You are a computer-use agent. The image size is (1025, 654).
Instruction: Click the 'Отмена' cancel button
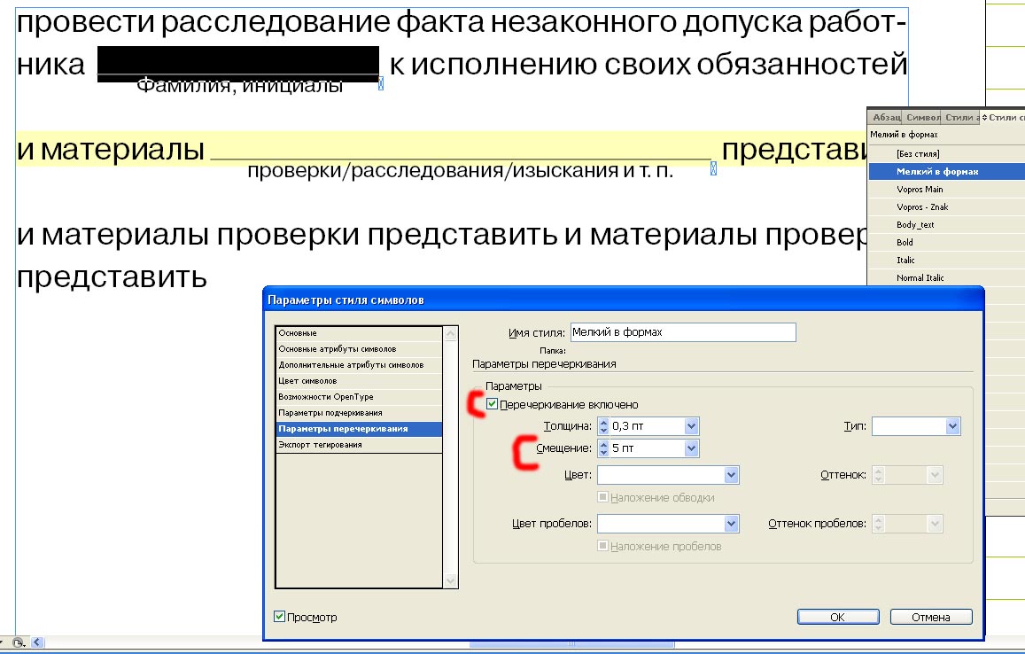tap(931, 617)
